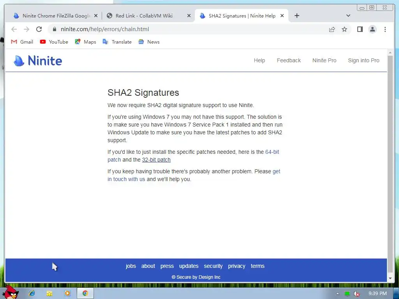Launch Internet Explorer from taskbar

tap(32, 294)
